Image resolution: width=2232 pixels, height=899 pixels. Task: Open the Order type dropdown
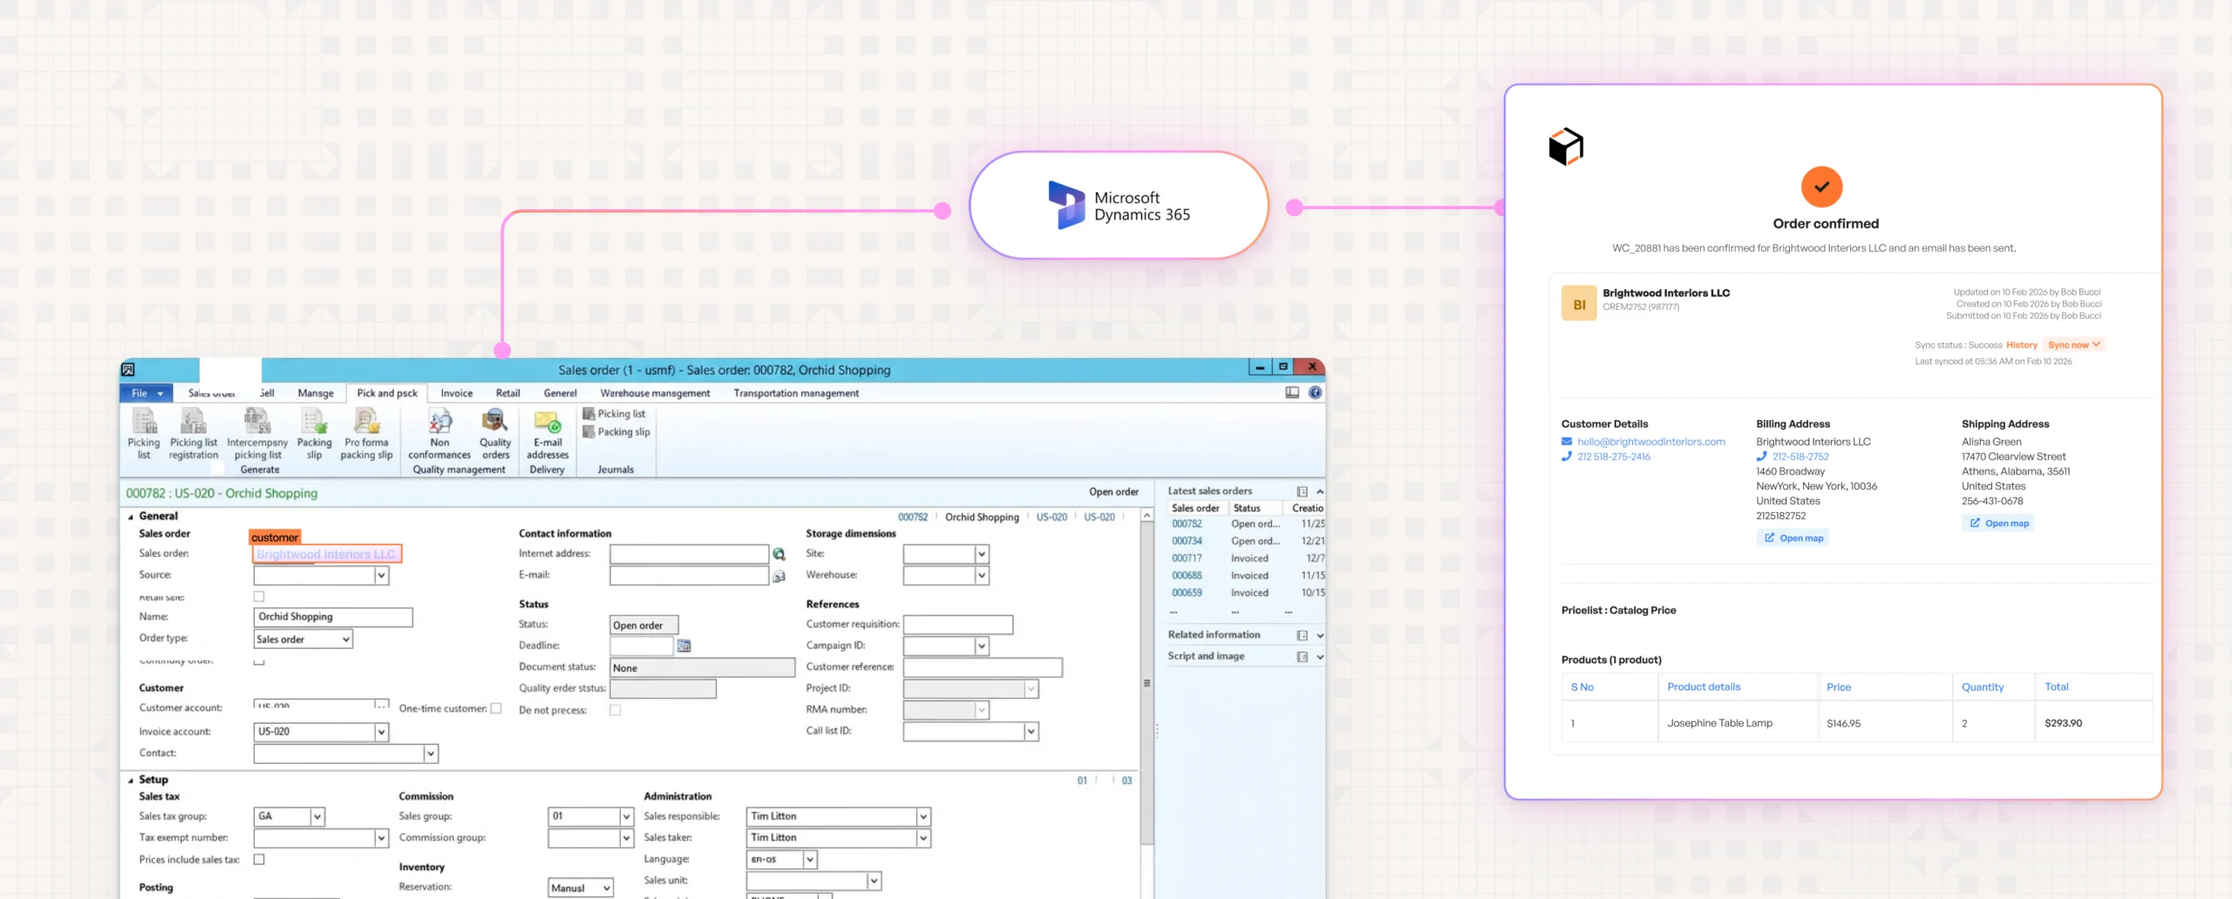[x=345, y=639]
